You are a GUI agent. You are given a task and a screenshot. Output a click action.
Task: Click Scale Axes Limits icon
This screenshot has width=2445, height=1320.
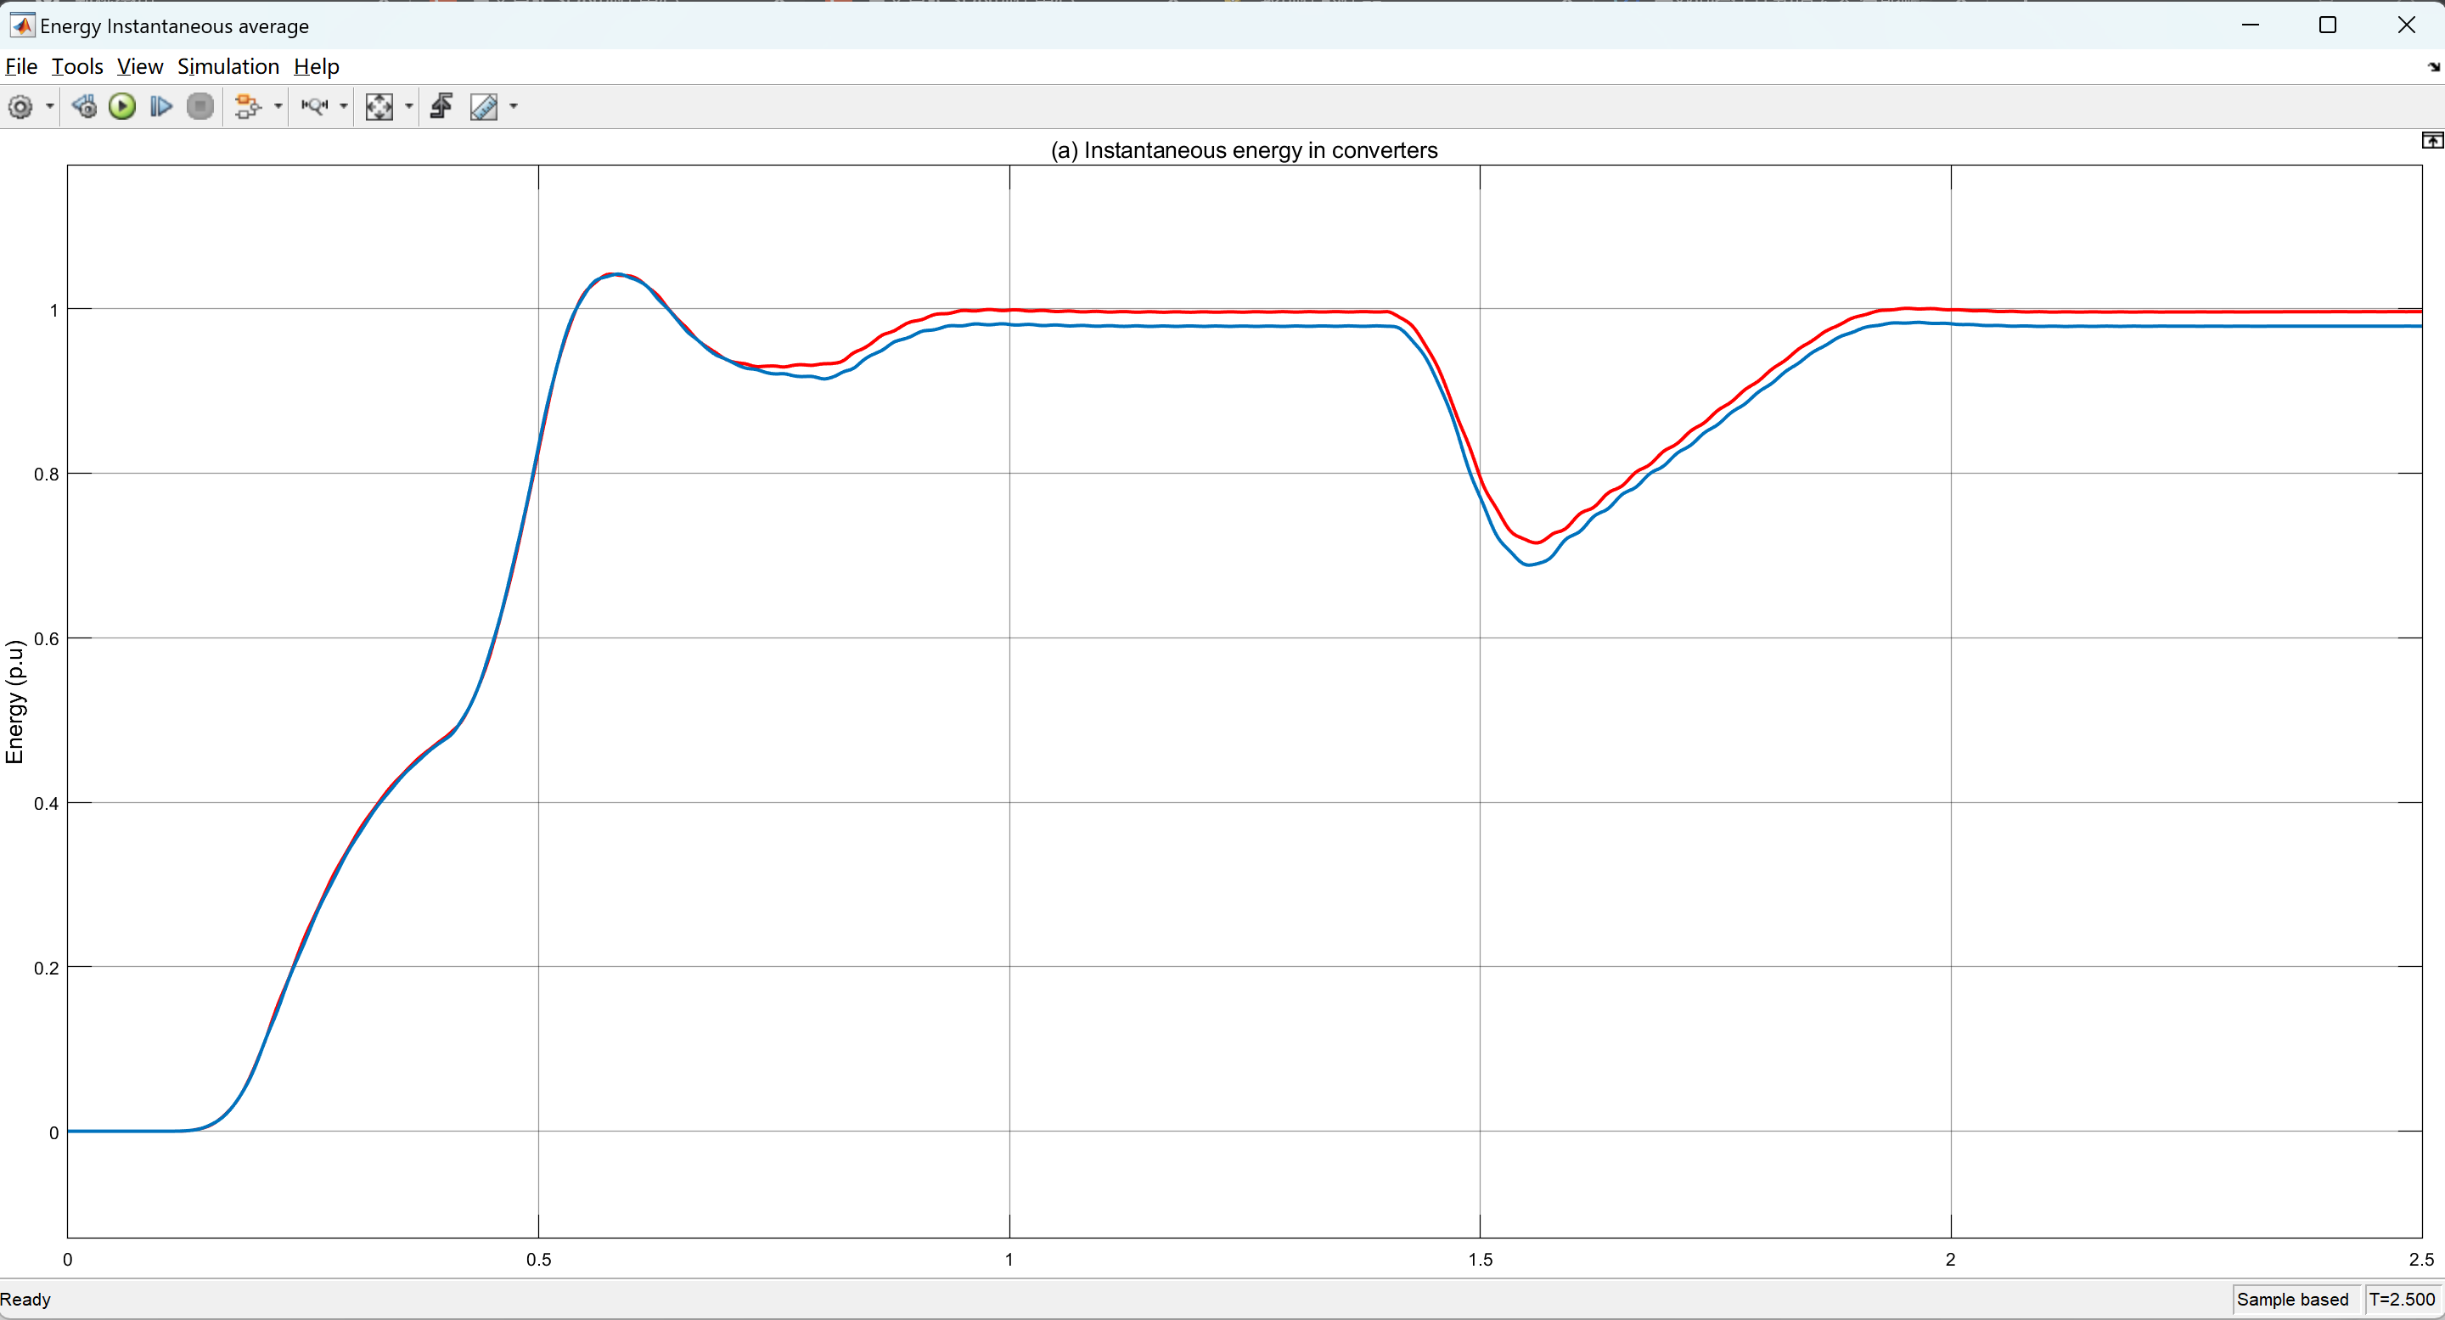pos(379,106)
